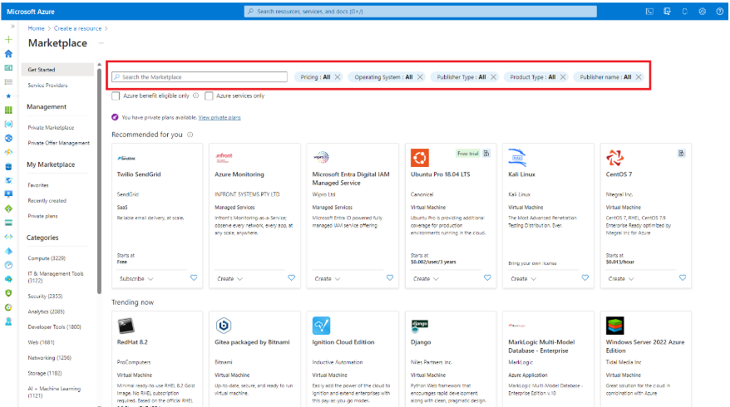The image size is (730, 407).
Task: Go to Create a resource breadcrumb
Action: [x=78, y=28]
